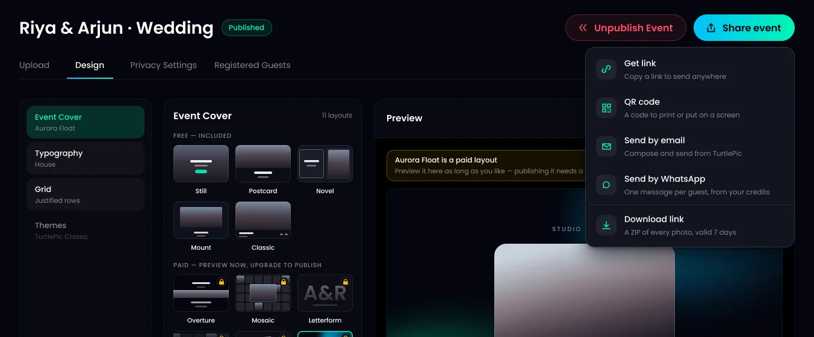The width and height of the screenshot is (814, 337).
Task: Choose Send by email option
Action: pos(690,146)
